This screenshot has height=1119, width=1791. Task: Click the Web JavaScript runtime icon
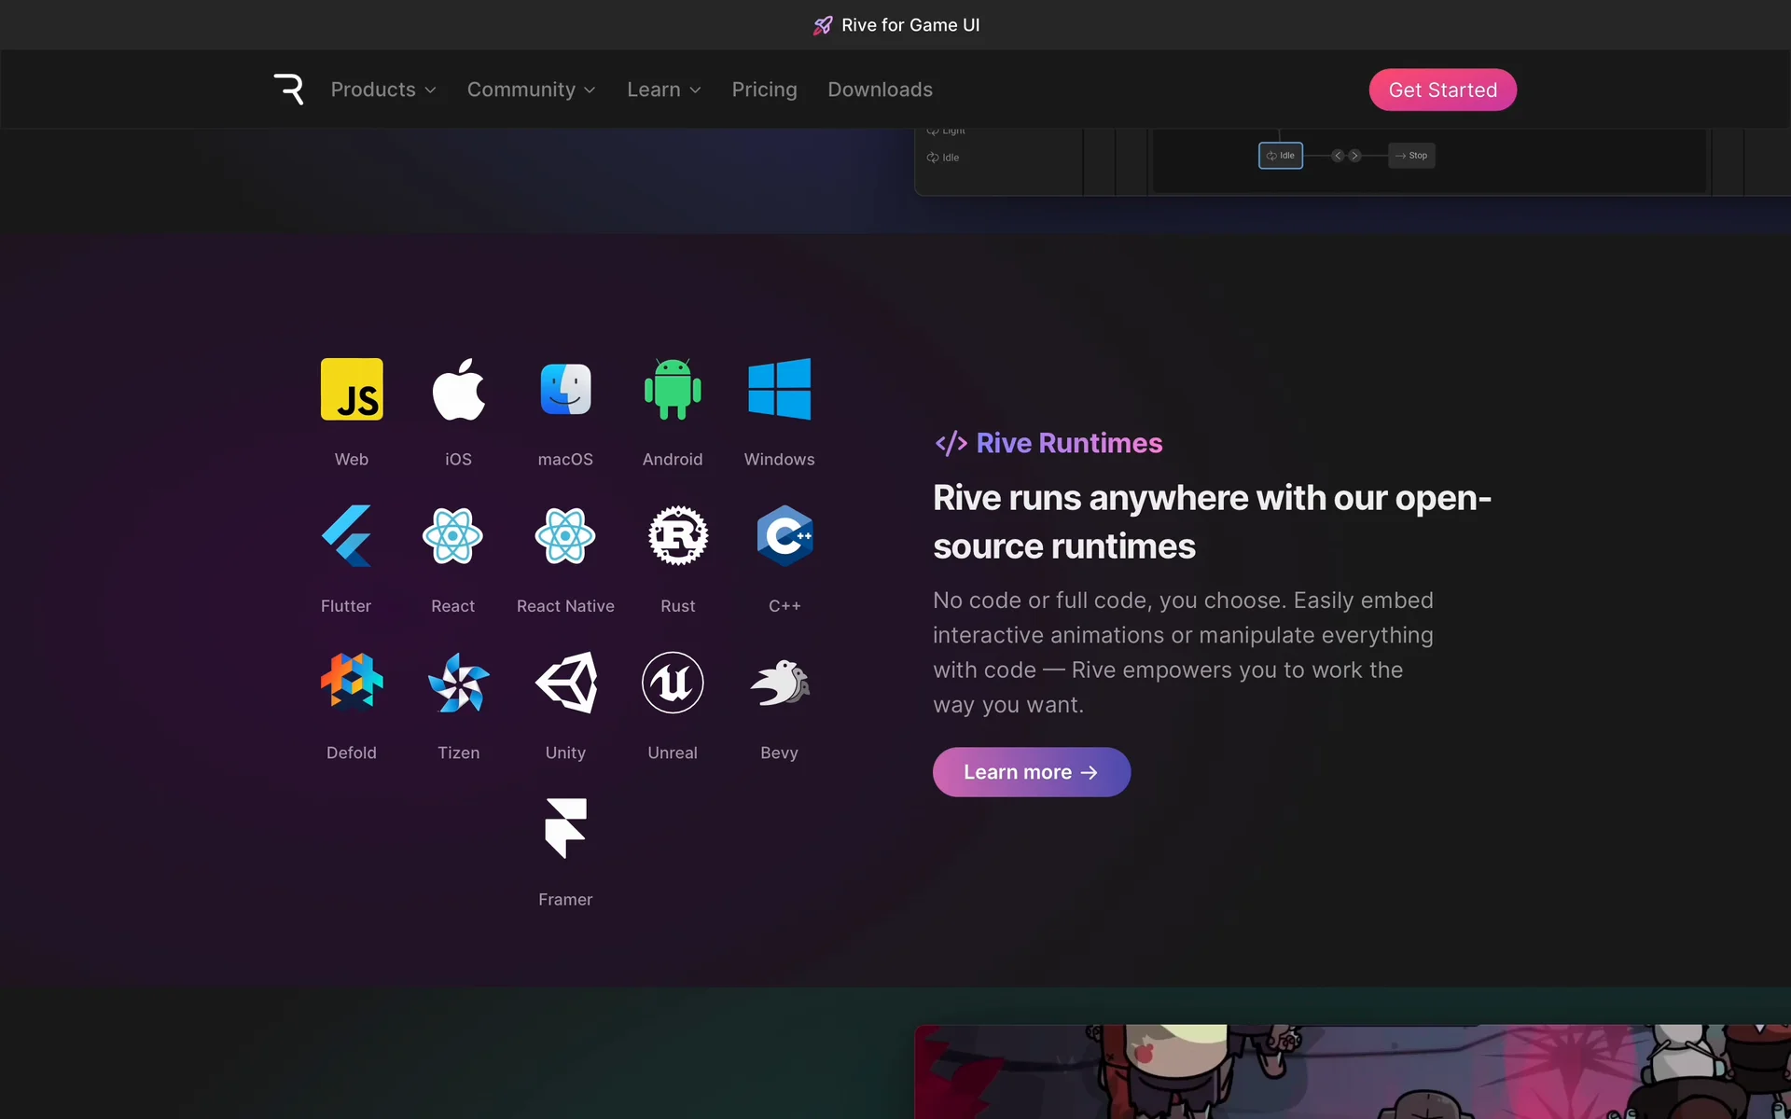click(x=352, y=389)
